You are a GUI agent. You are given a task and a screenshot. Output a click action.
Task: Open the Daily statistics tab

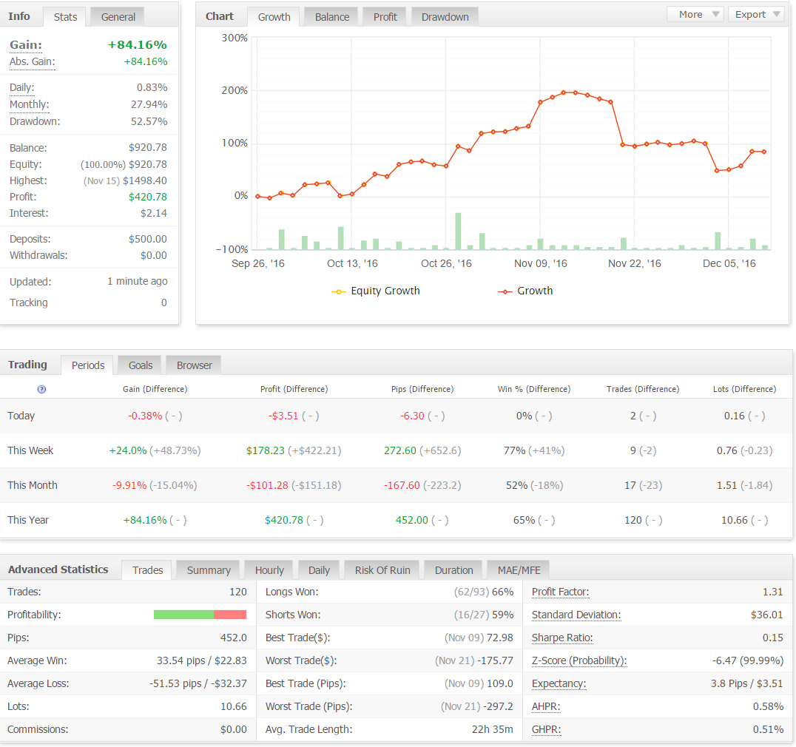coord(319,570)
